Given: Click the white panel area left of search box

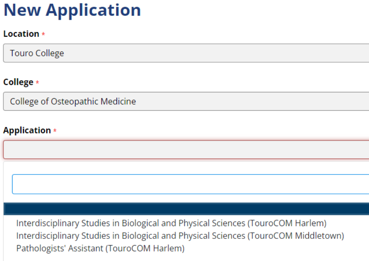Looking at the screenshot, I should tap(8, 184).
